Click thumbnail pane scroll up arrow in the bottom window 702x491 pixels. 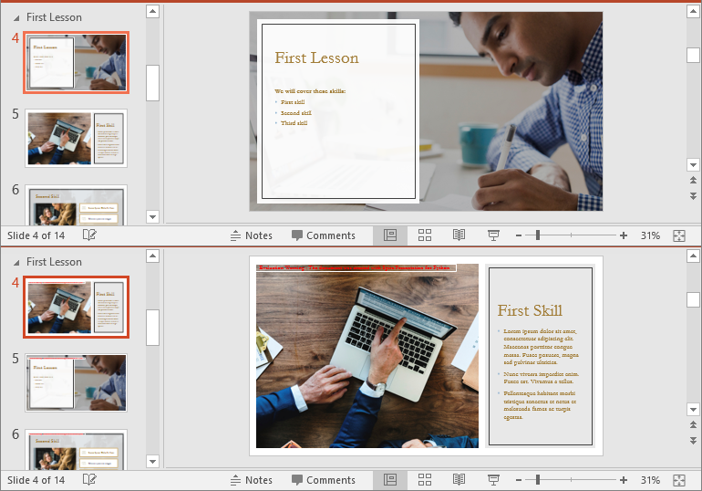(x=152, y=256)
